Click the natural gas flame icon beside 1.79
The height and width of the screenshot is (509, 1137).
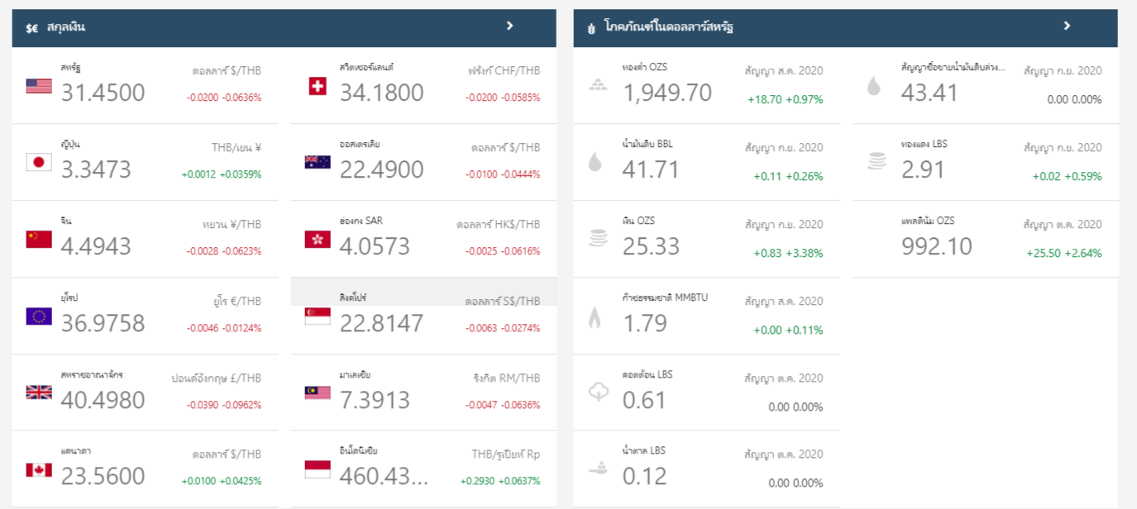[595, 316]
